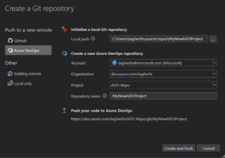This screenshot has height=158, width=225.
Task: Click Push your code to Azure DevOps heading
Action: [102, 110]
